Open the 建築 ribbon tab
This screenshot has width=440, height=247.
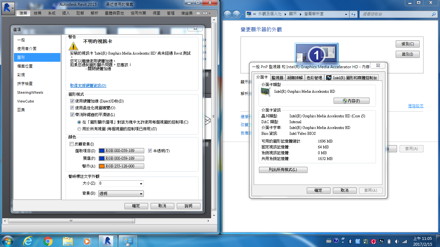tap(23, 13)
